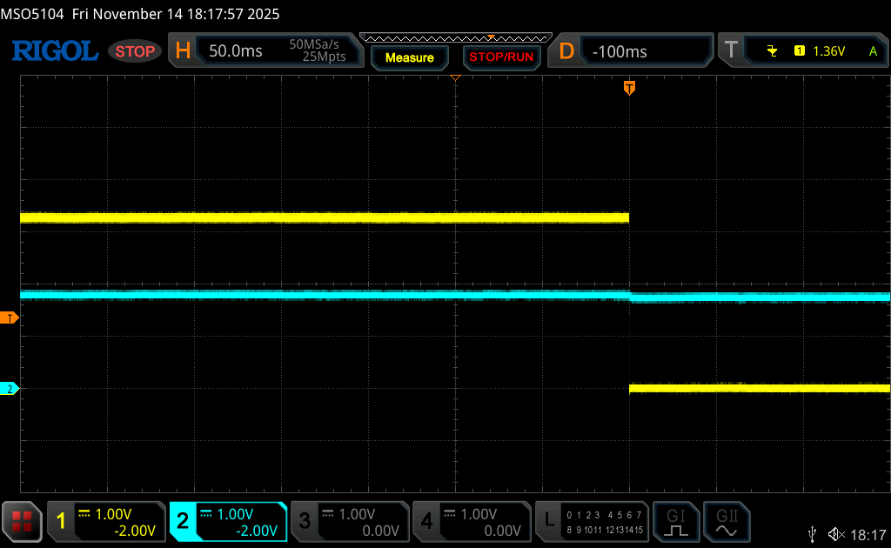Click the RIGOL logo
The image size is (891, 548).
click(54, 51)
